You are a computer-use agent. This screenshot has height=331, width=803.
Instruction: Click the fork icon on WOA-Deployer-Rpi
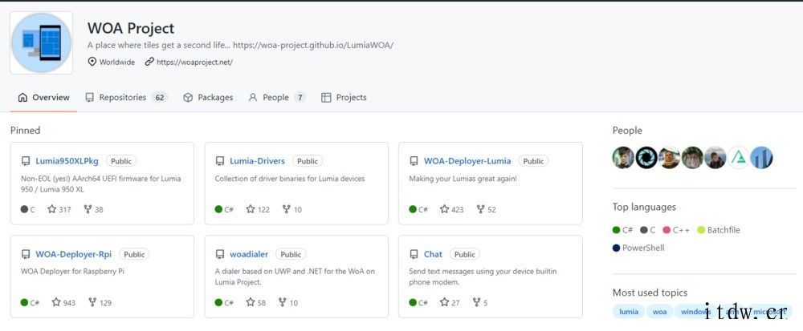pos(92,302)
